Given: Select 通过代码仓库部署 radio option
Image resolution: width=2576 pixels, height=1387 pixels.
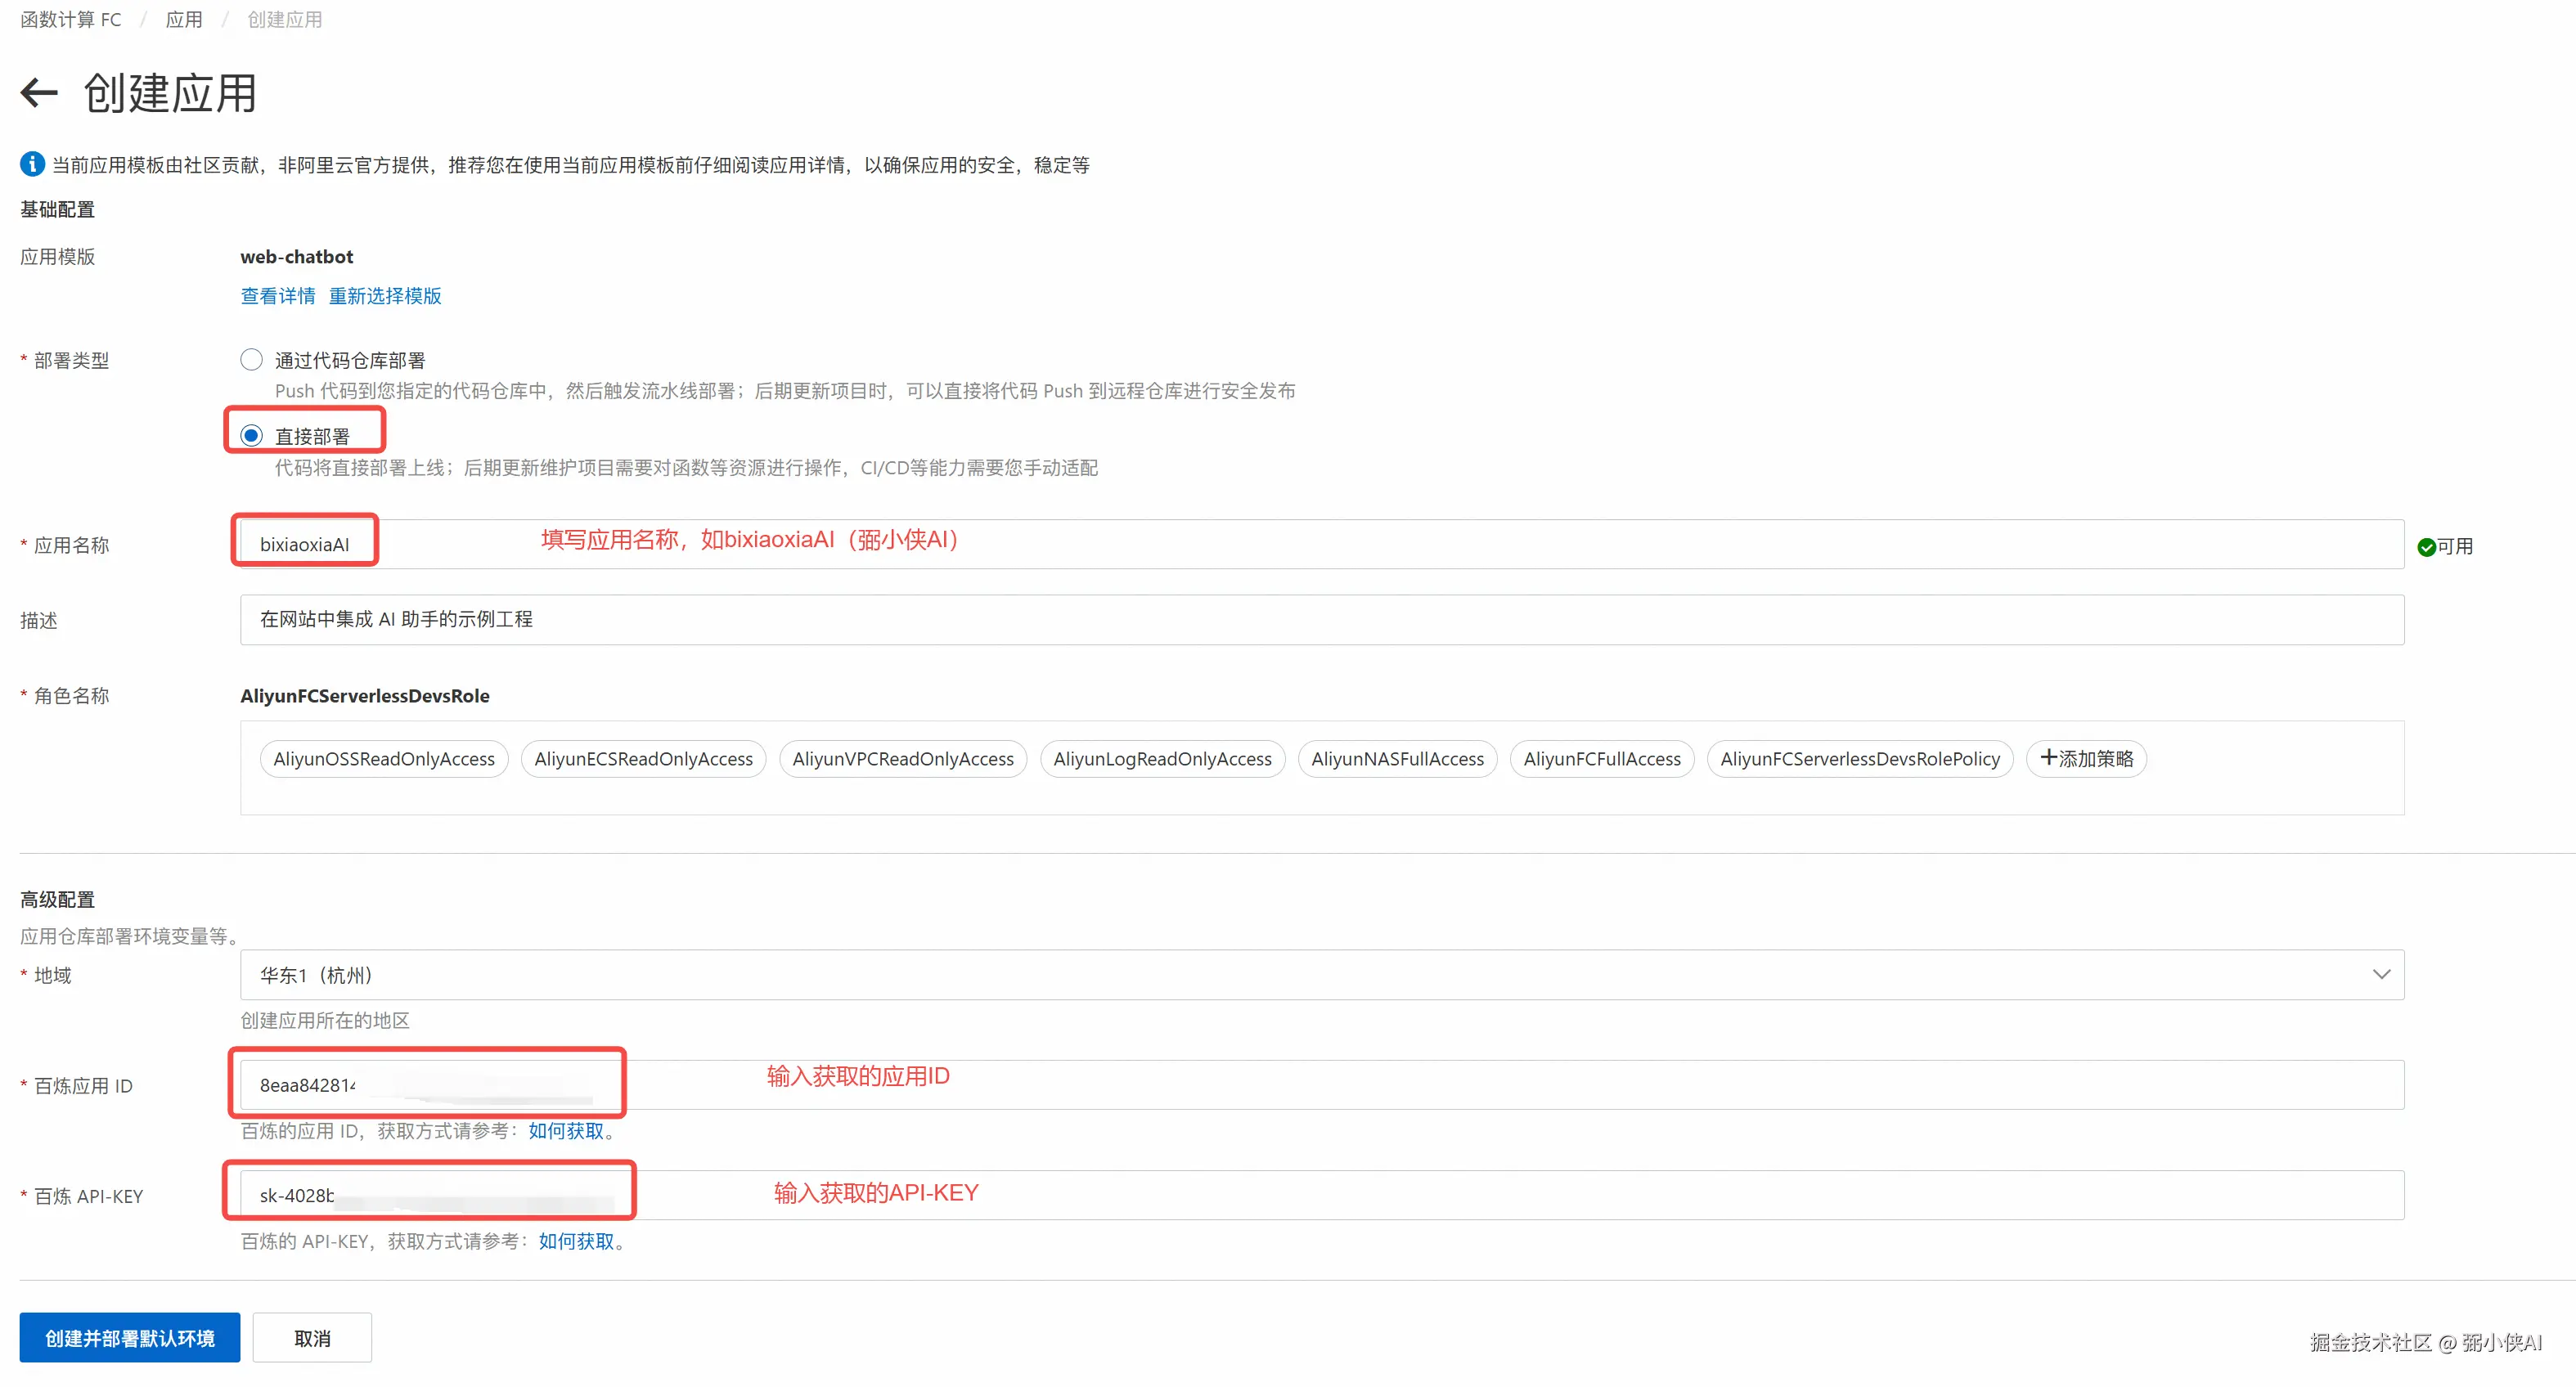Looking at the screenshot, I should [252, 360].
